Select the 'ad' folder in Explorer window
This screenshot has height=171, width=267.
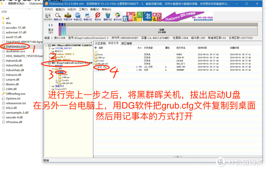[x=5, y=18]
